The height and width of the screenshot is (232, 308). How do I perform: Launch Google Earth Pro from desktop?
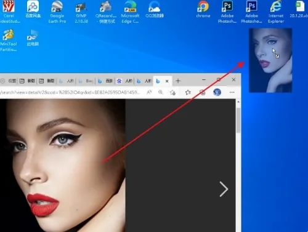pyautogui.click(x=57, y=12)
